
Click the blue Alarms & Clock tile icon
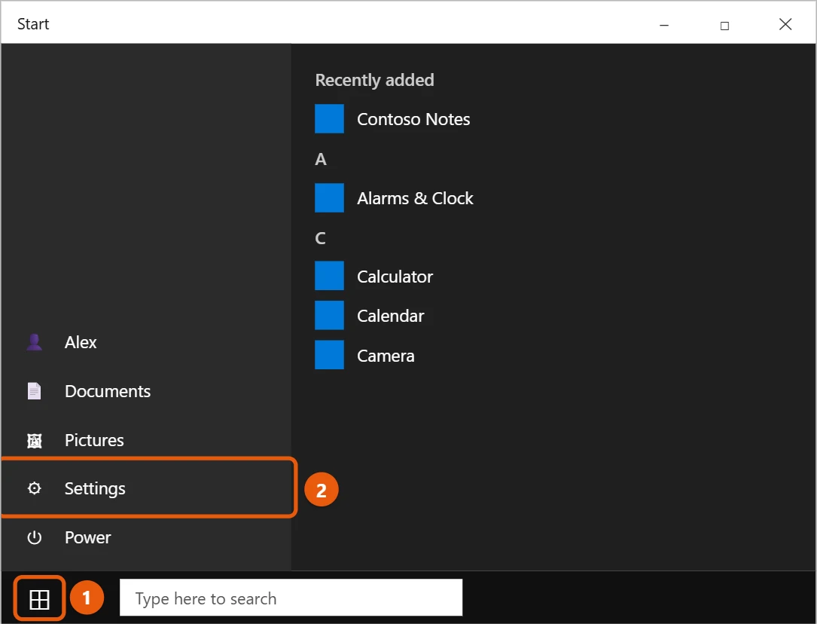(329, 197)
